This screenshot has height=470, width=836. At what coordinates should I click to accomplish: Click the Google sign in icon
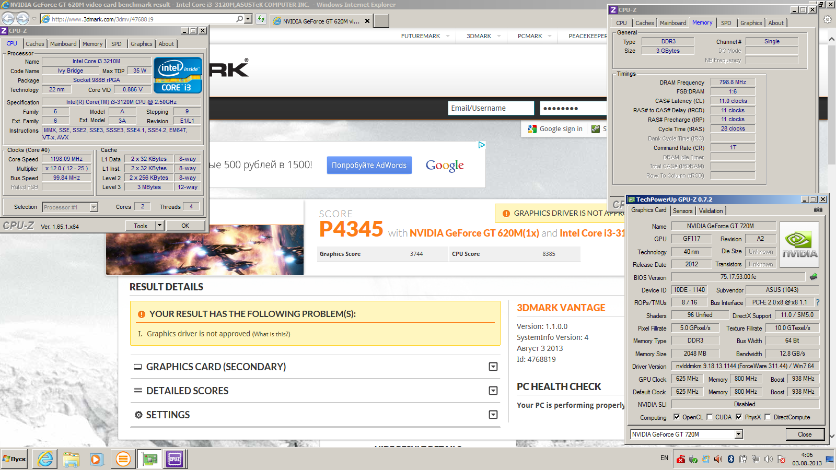click(532, 129)
